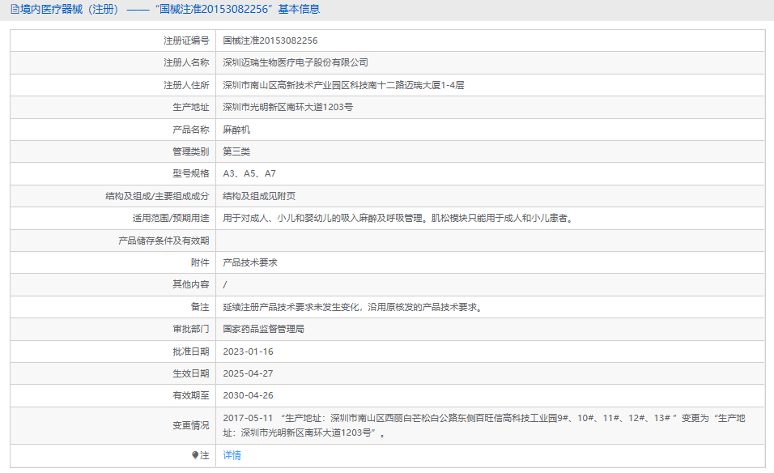This screenshot has width=774, height=473.
Task: Click the 适用范围/预期用途 label
Action: [171, 218]
